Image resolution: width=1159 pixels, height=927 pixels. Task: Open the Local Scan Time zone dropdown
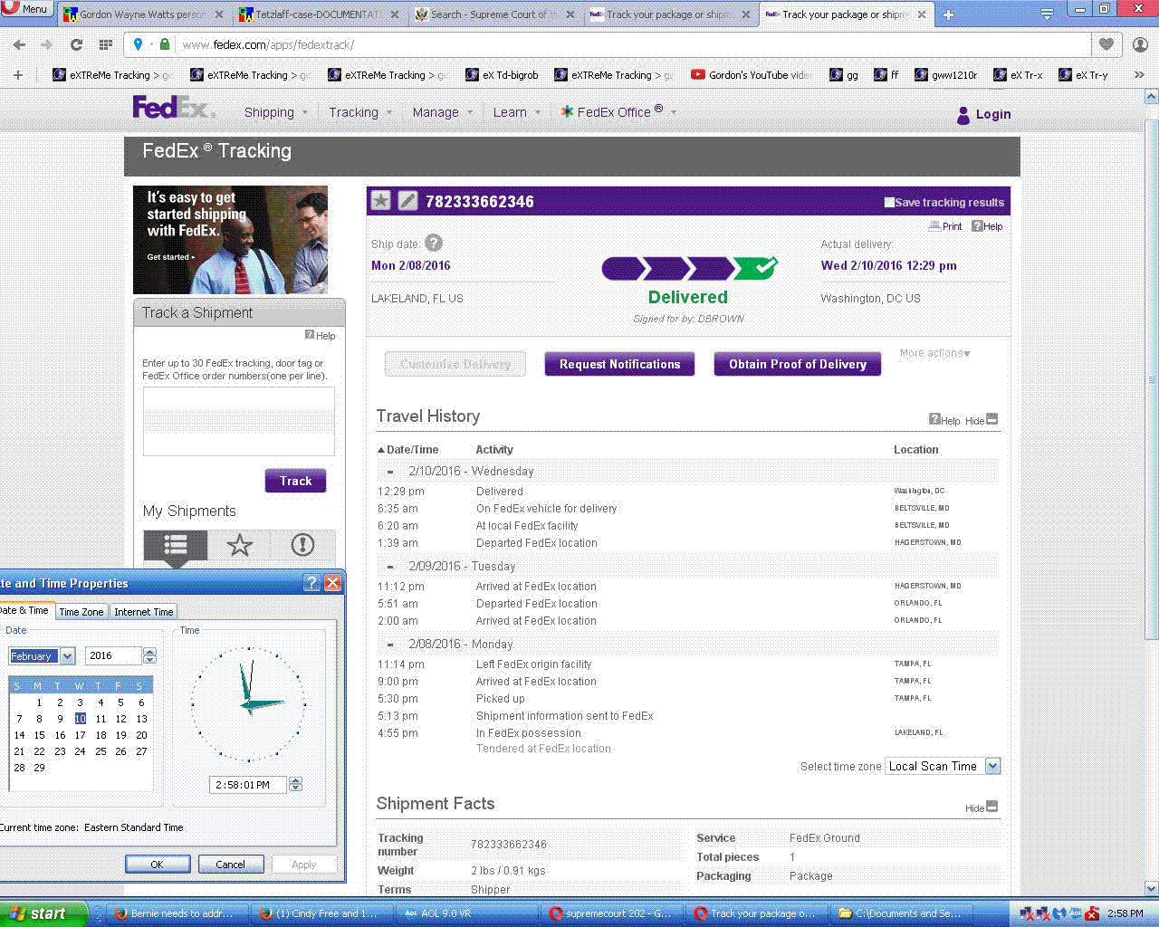(x=992, y=766)
